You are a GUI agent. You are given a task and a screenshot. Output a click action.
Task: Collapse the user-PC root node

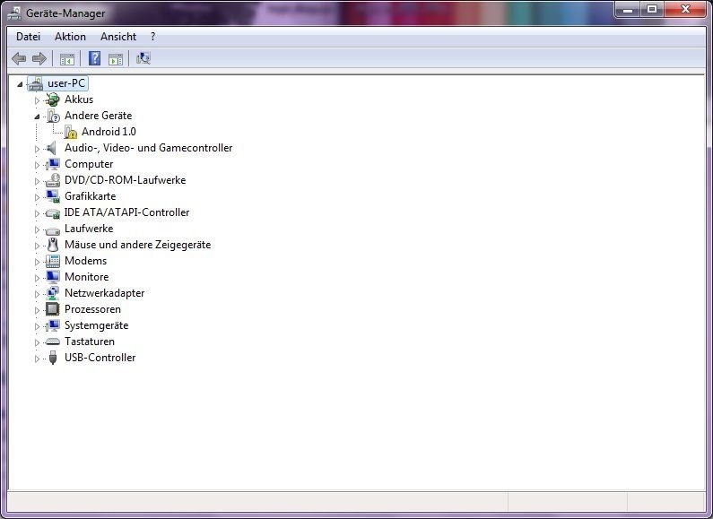(20, 84)
